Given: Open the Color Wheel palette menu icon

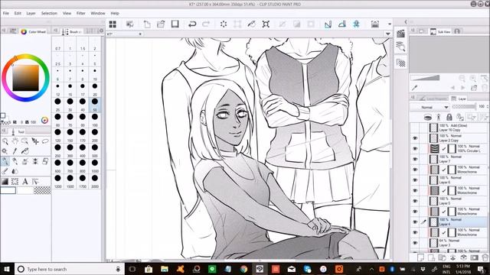Looking at the screenshot, I should click(x=4, y=31).
